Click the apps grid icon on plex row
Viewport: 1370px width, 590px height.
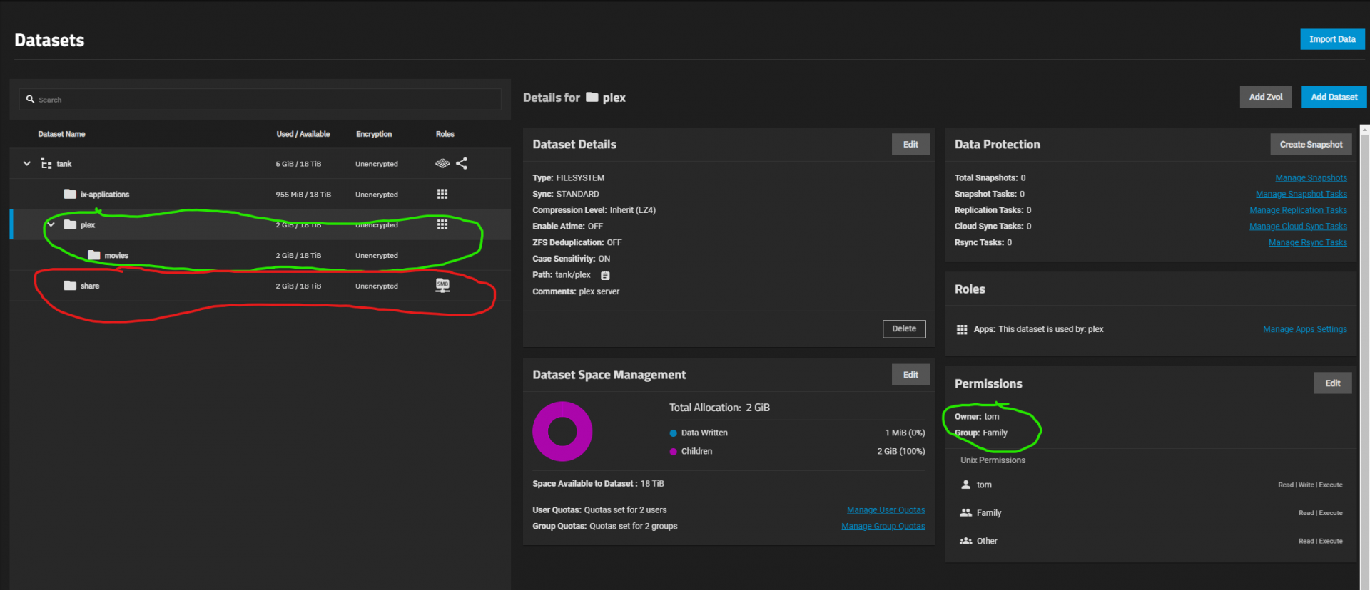click(442, 224)
